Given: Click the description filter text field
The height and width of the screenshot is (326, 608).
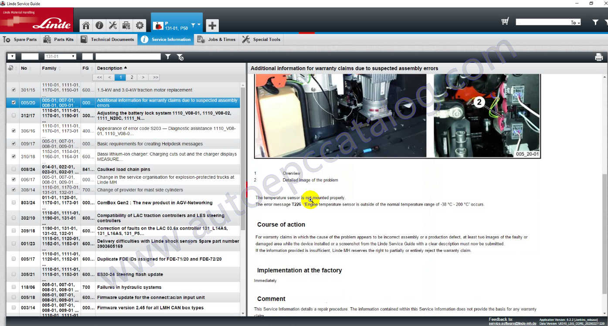Looking at the screenshot, I should [x=128, y=57].
